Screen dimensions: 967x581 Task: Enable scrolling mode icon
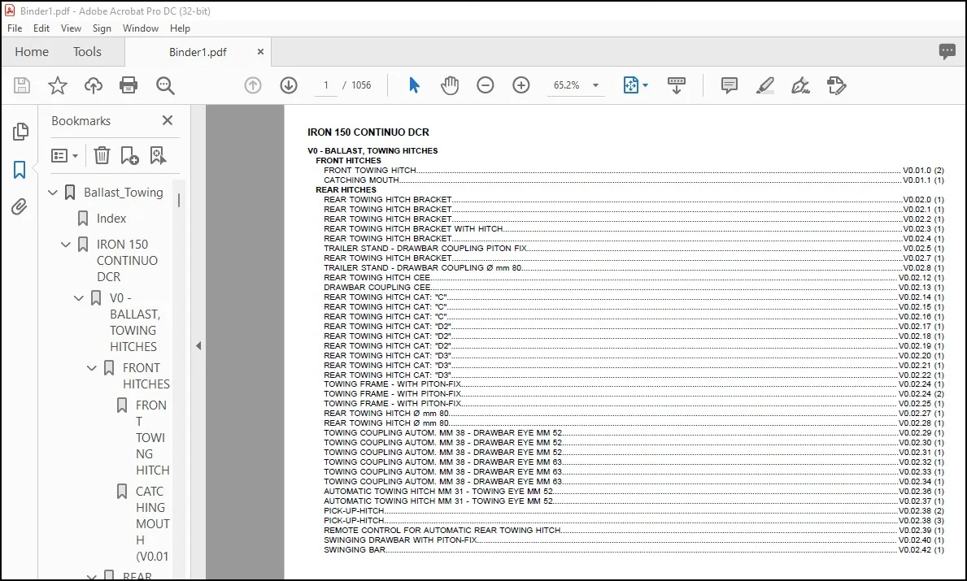coord(677,85)
